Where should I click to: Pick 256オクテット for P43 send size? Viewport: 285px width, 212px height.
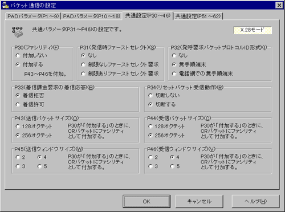(x=34, y=136)
